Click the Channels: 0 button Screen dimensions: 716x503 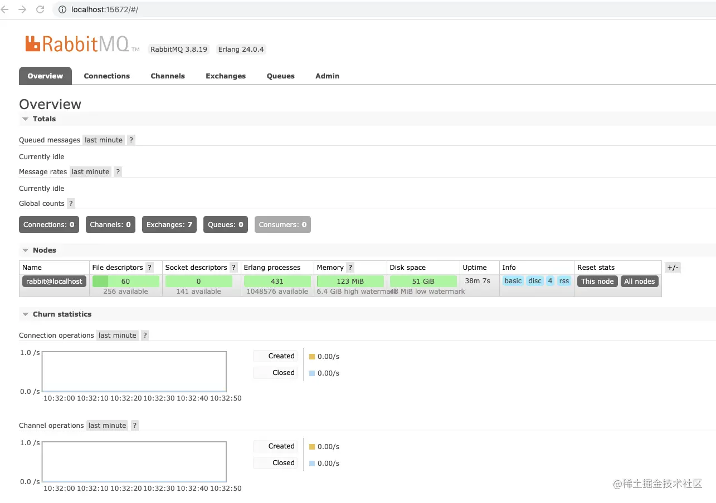coord(110,225)
